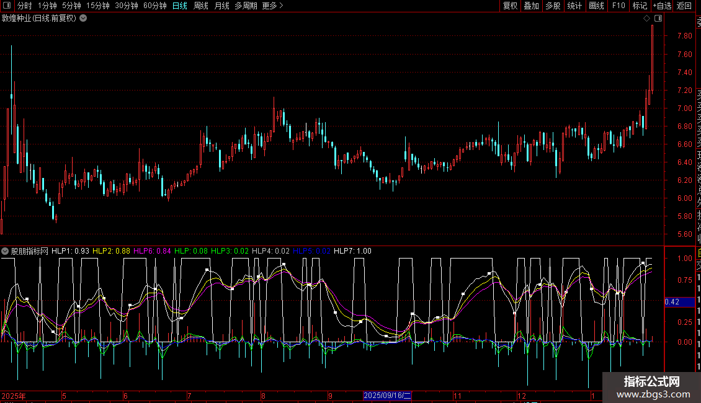Viewport: 701px width, 403px height.
Task: Switch to 月线 monthly chart
Action: pyautogui.click(x=221, y=6)
